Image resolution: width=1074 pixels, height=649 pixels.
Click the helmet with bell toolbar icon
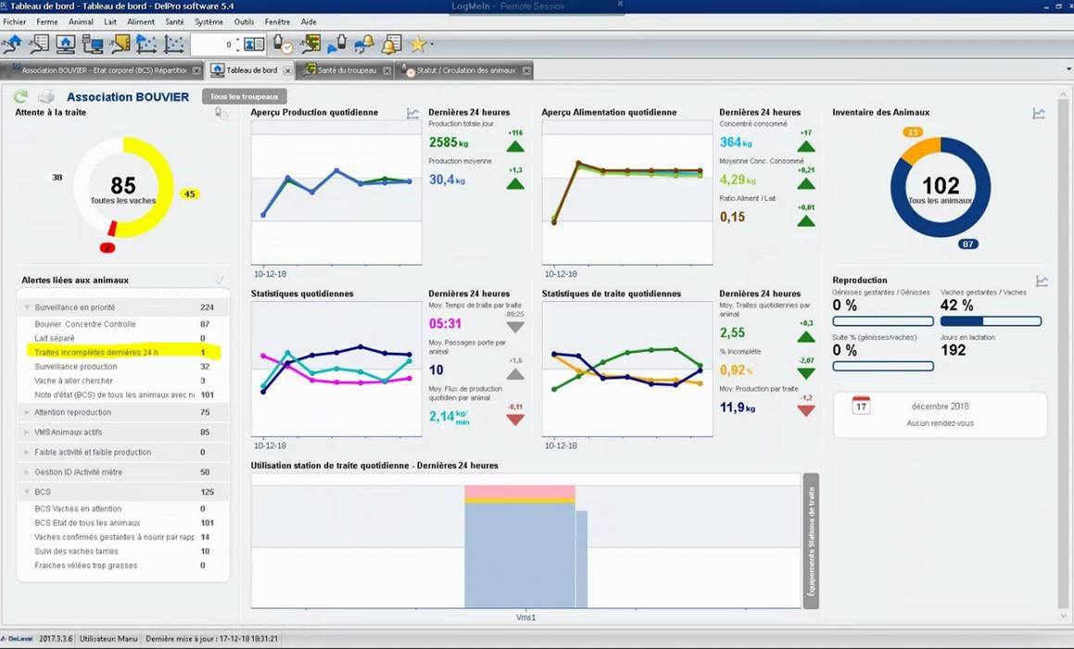[363, 44]
